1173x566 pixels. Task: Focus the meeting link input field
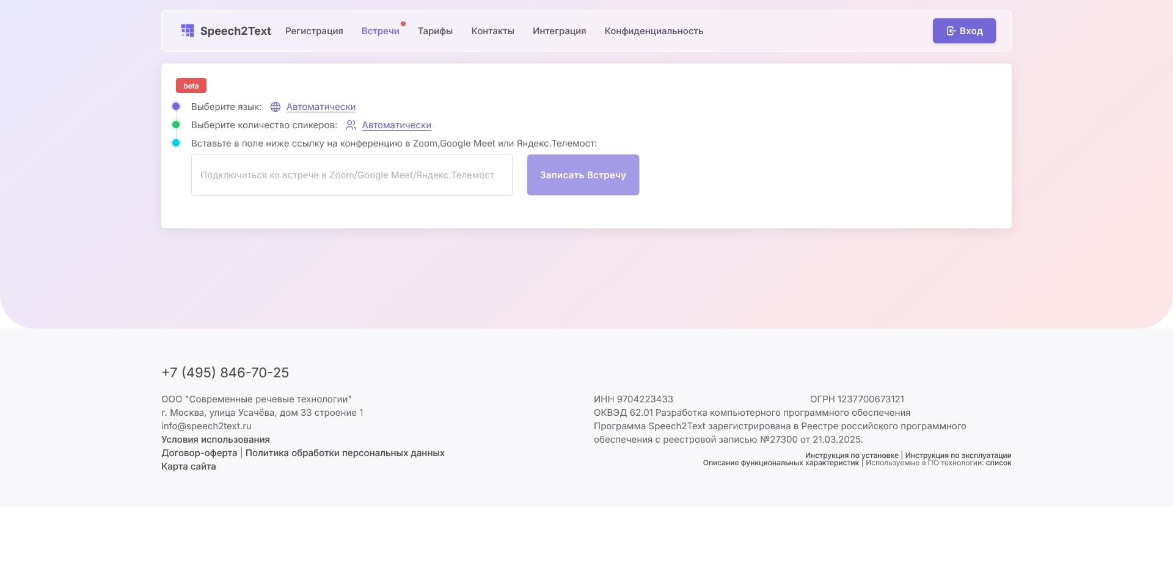(351, 175)
